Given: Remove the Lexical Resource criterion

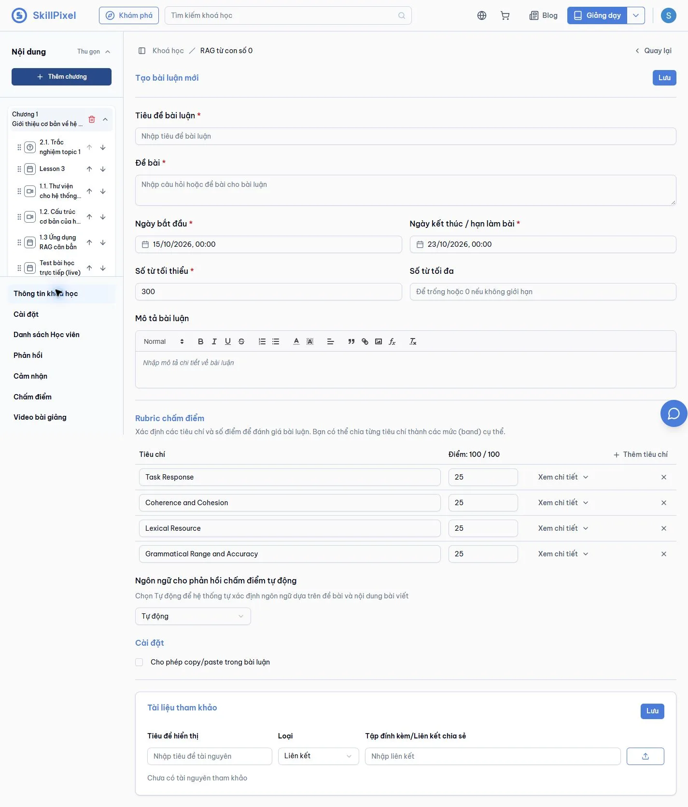Looking at the screenshot, I should point(663,528).
